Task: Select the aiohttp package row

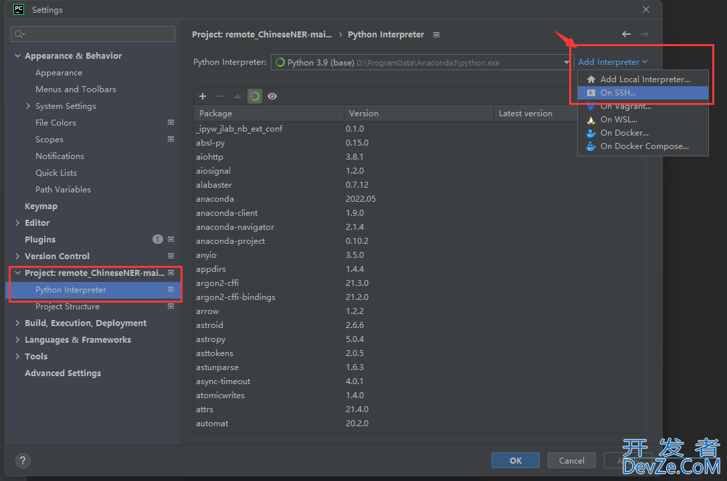Action: (421, 156)
